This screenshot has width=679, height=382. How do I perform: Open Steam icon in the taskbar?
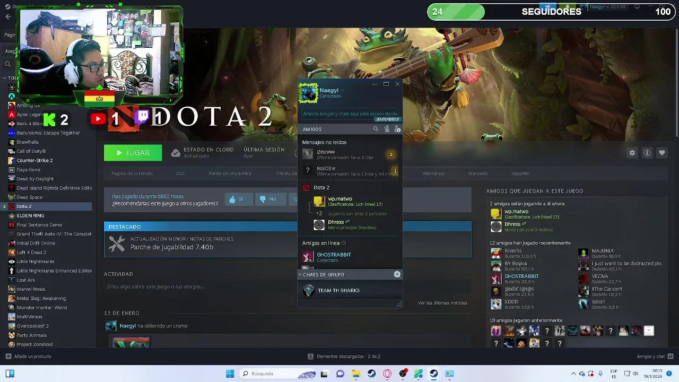point(434,374)
